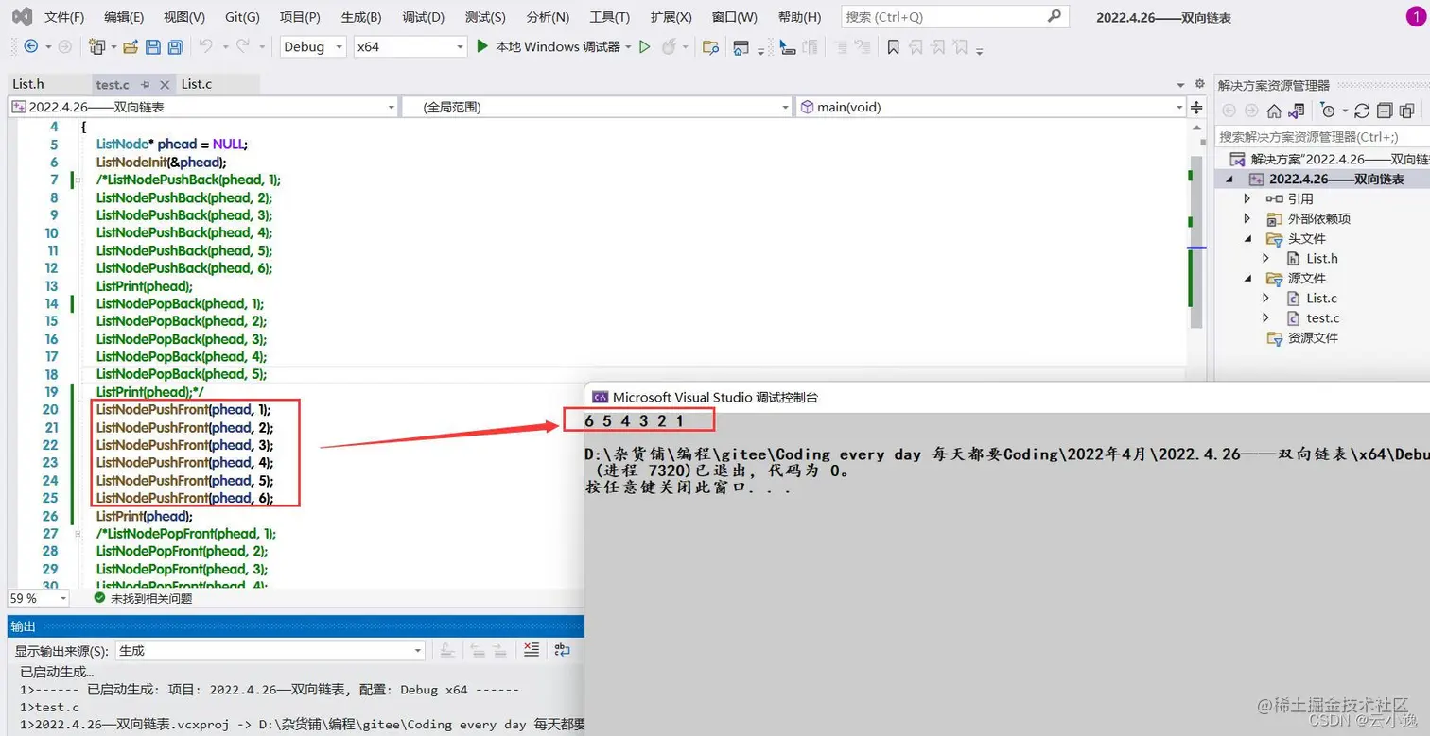The image size is (1430, 736).
Task: Click the new project toolbar icon
Action: click(96, 46)
